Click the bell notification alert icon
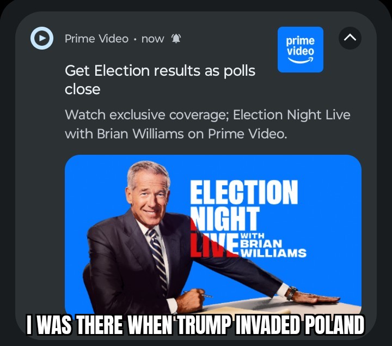Viewport: 392px width, 346px height. (176, 39)
